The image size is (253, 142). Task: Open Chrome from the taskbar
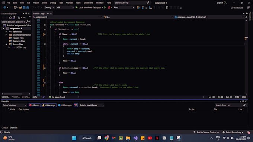coord(106,138)
